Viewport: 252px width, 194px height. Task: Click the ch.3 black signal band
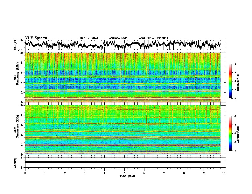point(123,162)
